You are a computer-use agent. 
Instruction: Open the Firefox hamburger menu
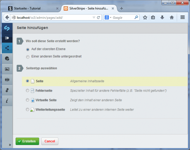[182, 17]
